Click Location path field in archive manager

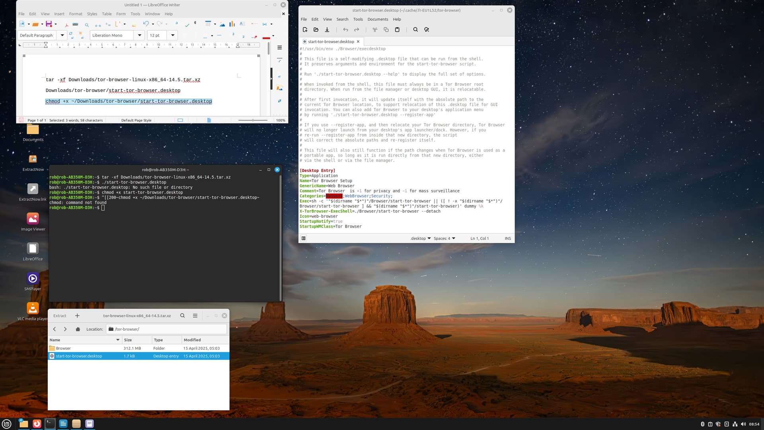click(166, 329)
